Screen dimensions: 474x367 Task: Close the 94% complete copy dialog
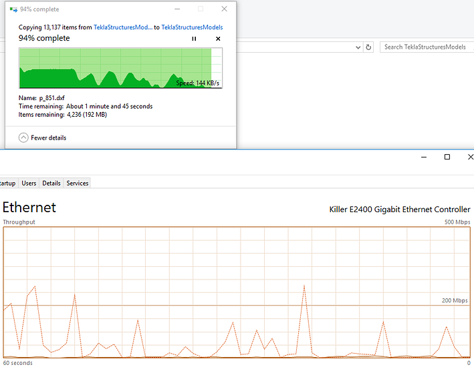point(225,9)
